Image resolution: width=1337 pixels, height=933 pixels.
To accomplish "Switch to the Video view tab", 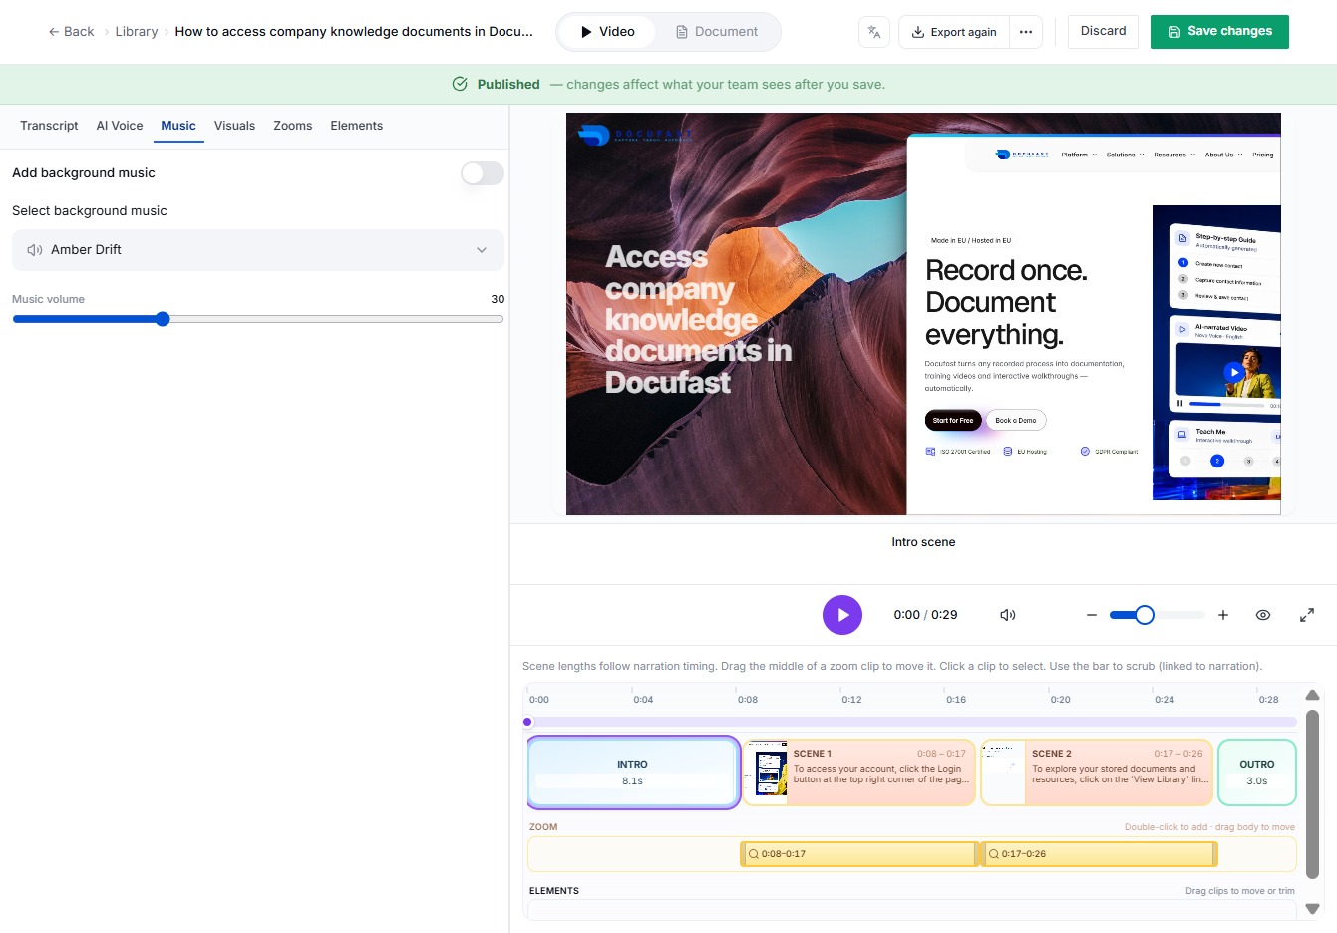I will coord(607,32).
